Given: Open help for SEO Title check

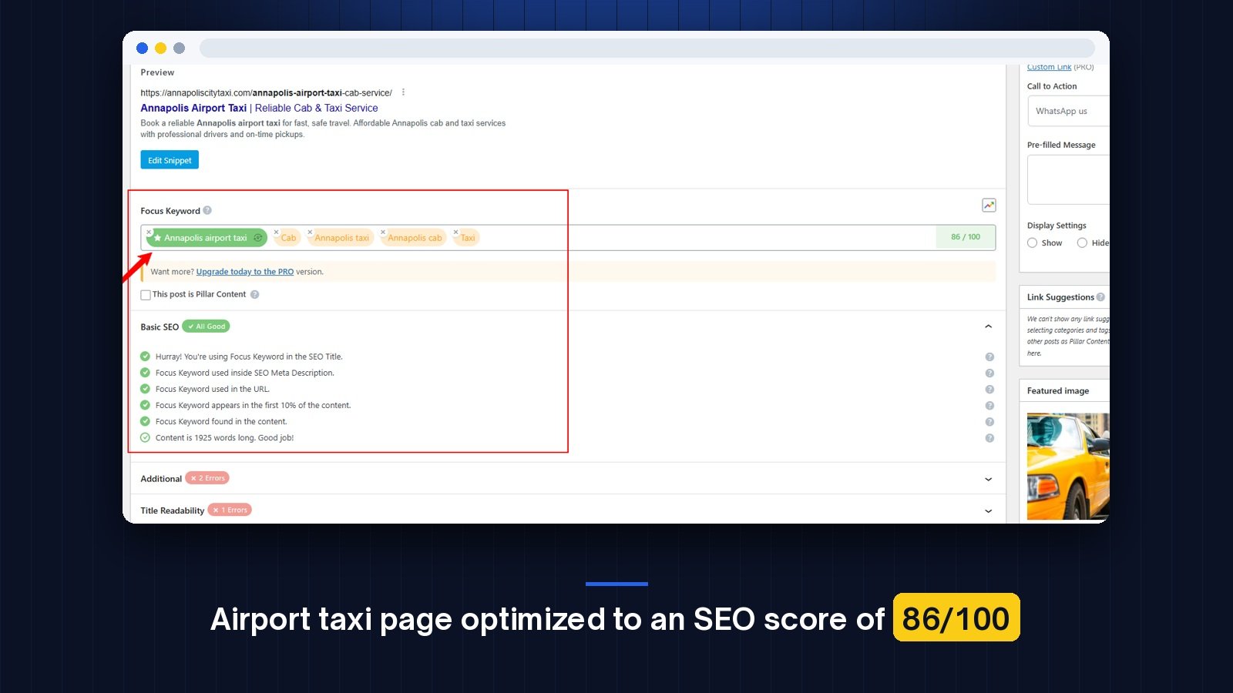Looking at the screenshot, I should (x=989, y=357).
